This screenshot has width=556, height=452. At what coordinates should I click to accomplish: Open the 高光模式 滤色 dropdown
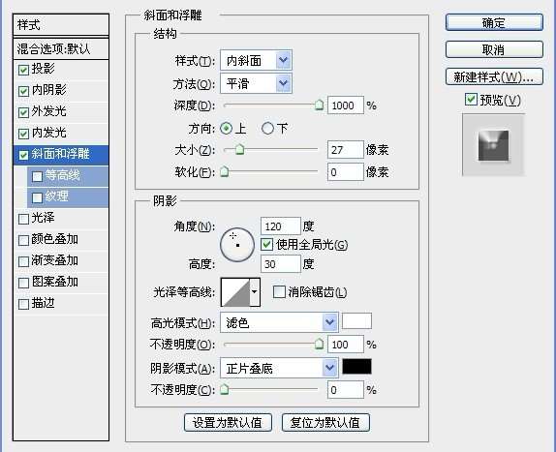click(x=279, y=322)
